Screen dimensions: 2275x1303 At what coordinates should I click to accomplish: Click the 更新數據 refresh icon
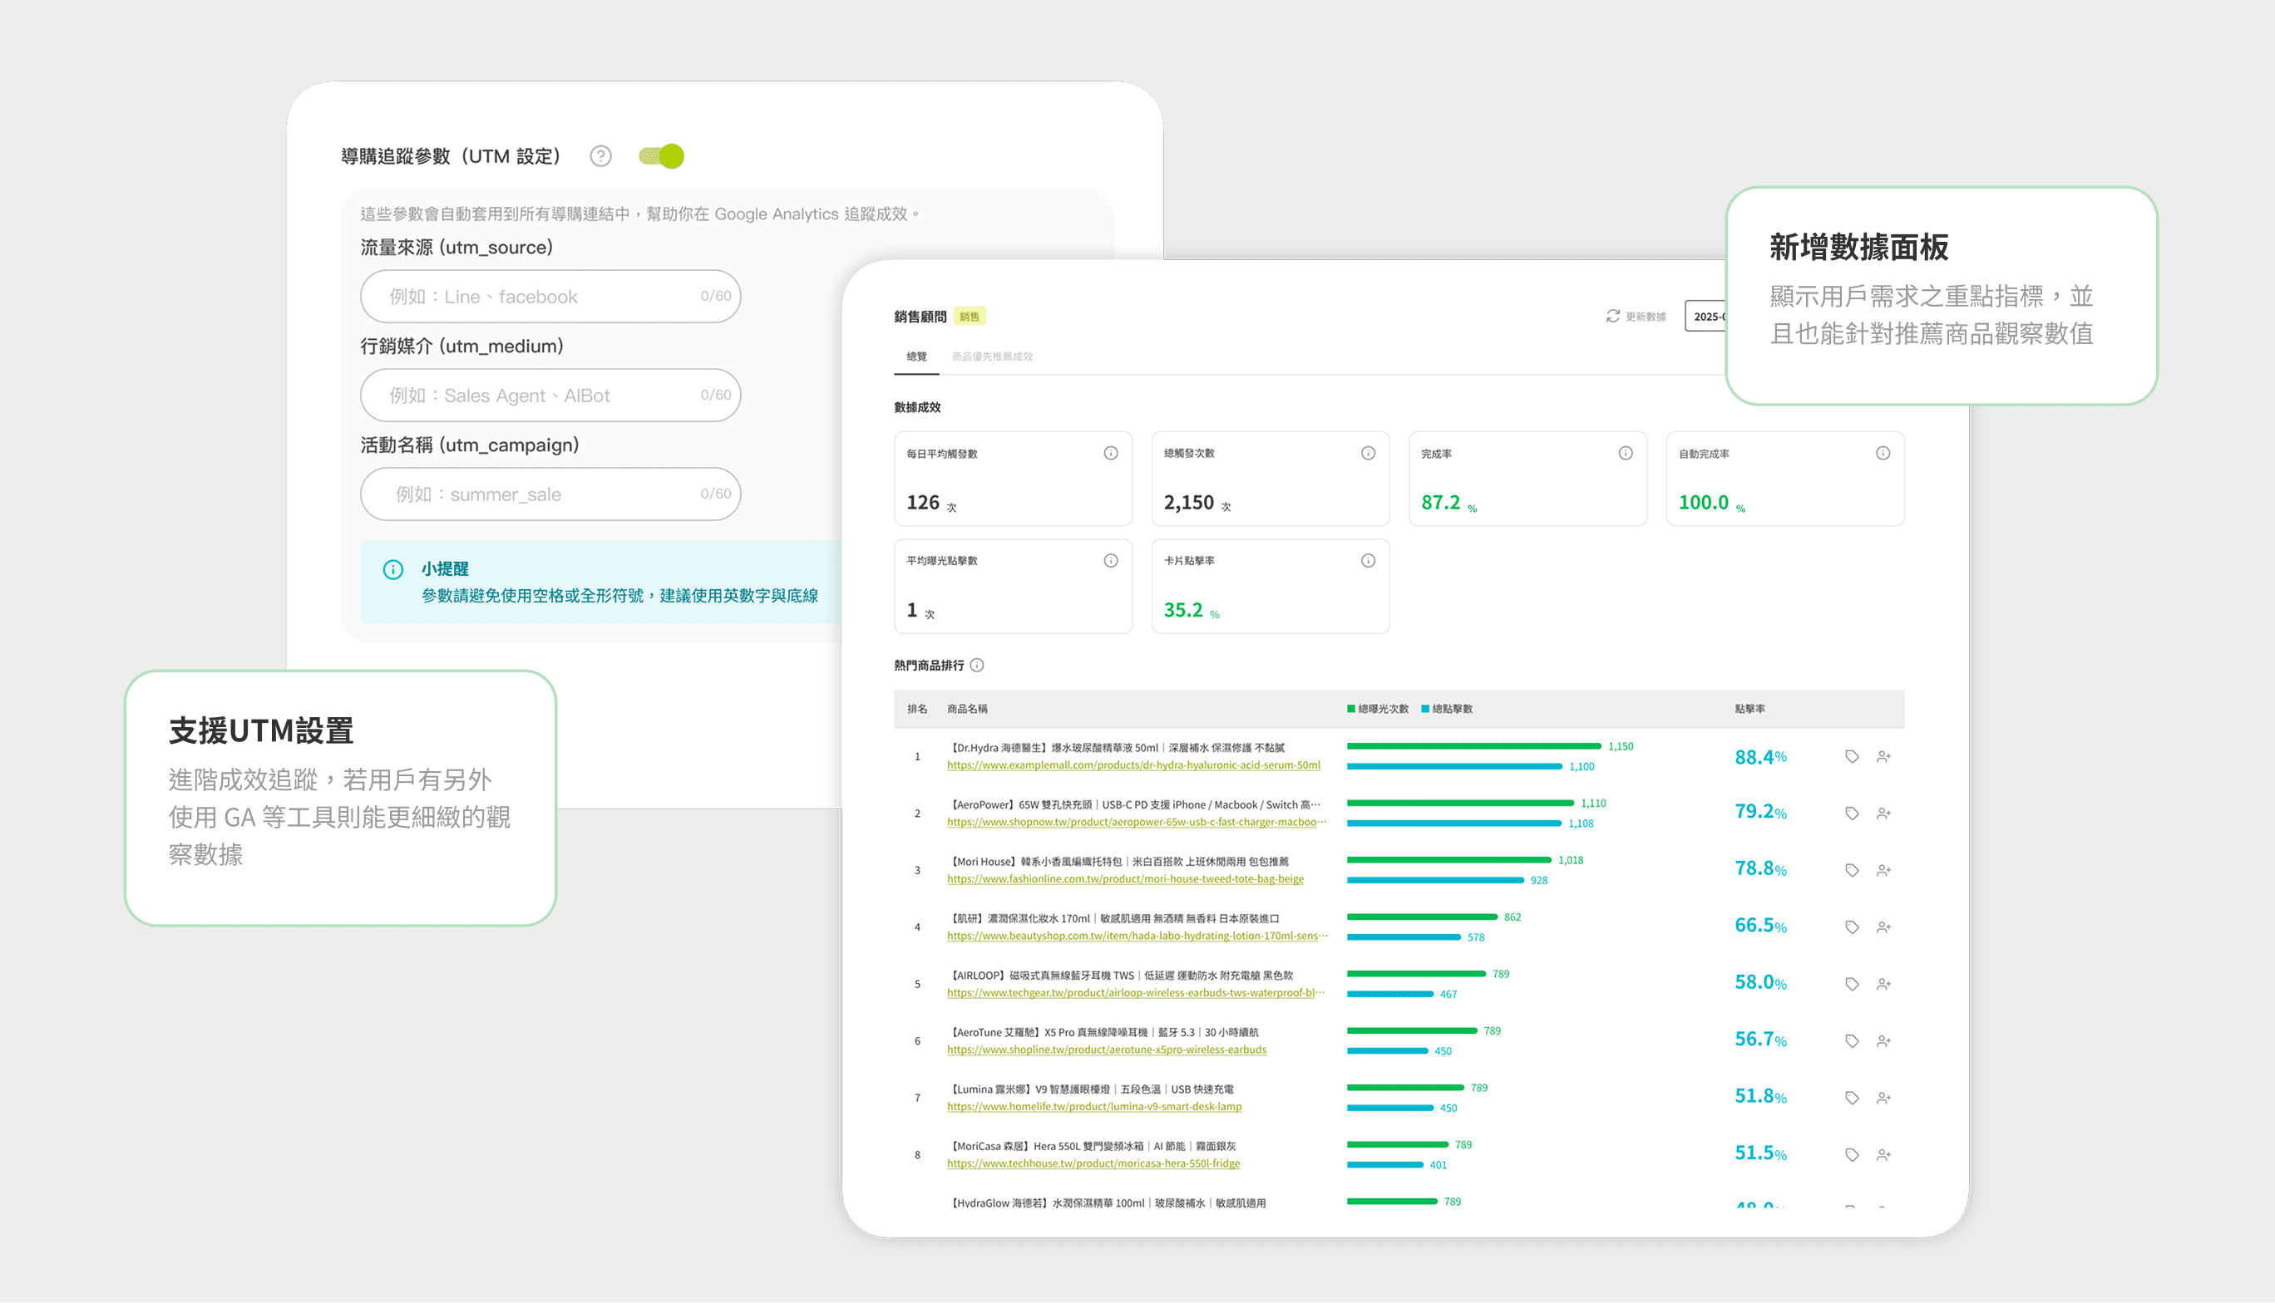[x=1612, y=316]
